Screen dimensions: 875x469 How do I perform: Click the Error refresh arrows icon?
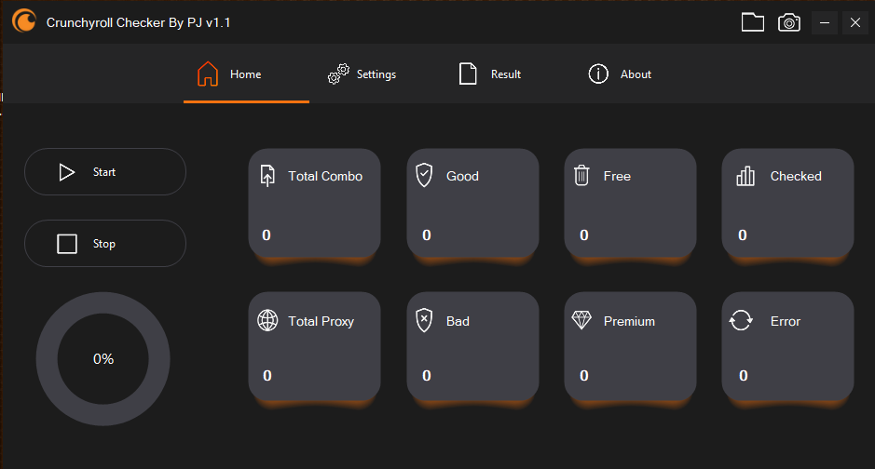(x=741, y=320)
